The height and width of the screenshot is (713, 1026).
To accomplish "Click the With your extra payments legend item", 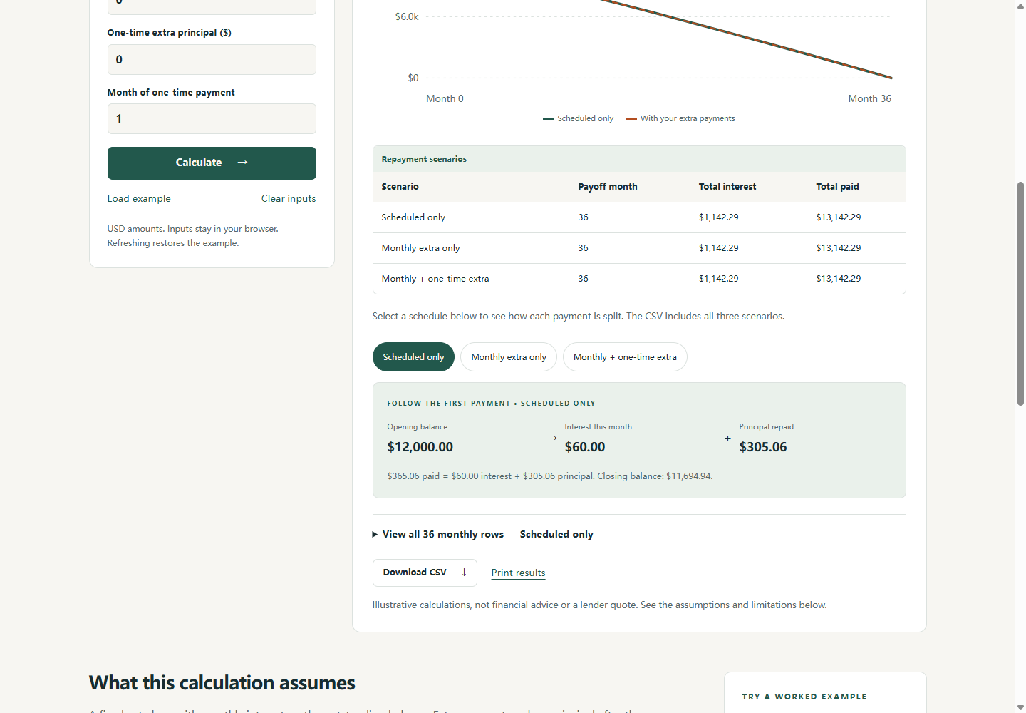I will (680, 118).
